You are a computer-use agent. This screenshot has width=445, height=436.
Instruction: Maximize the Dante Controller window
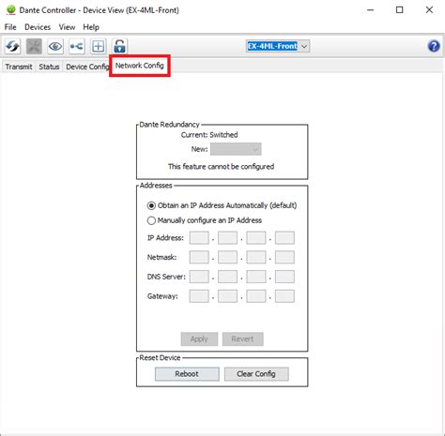click(400, 10)
